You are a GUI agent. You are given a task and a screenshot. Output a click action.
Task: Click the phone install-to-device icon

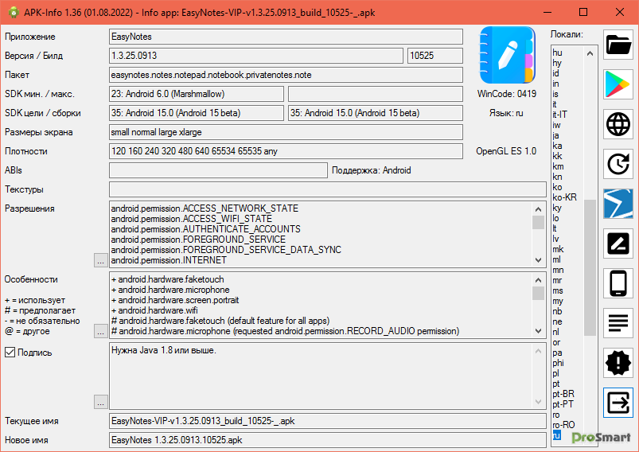[x=618, y=283]
